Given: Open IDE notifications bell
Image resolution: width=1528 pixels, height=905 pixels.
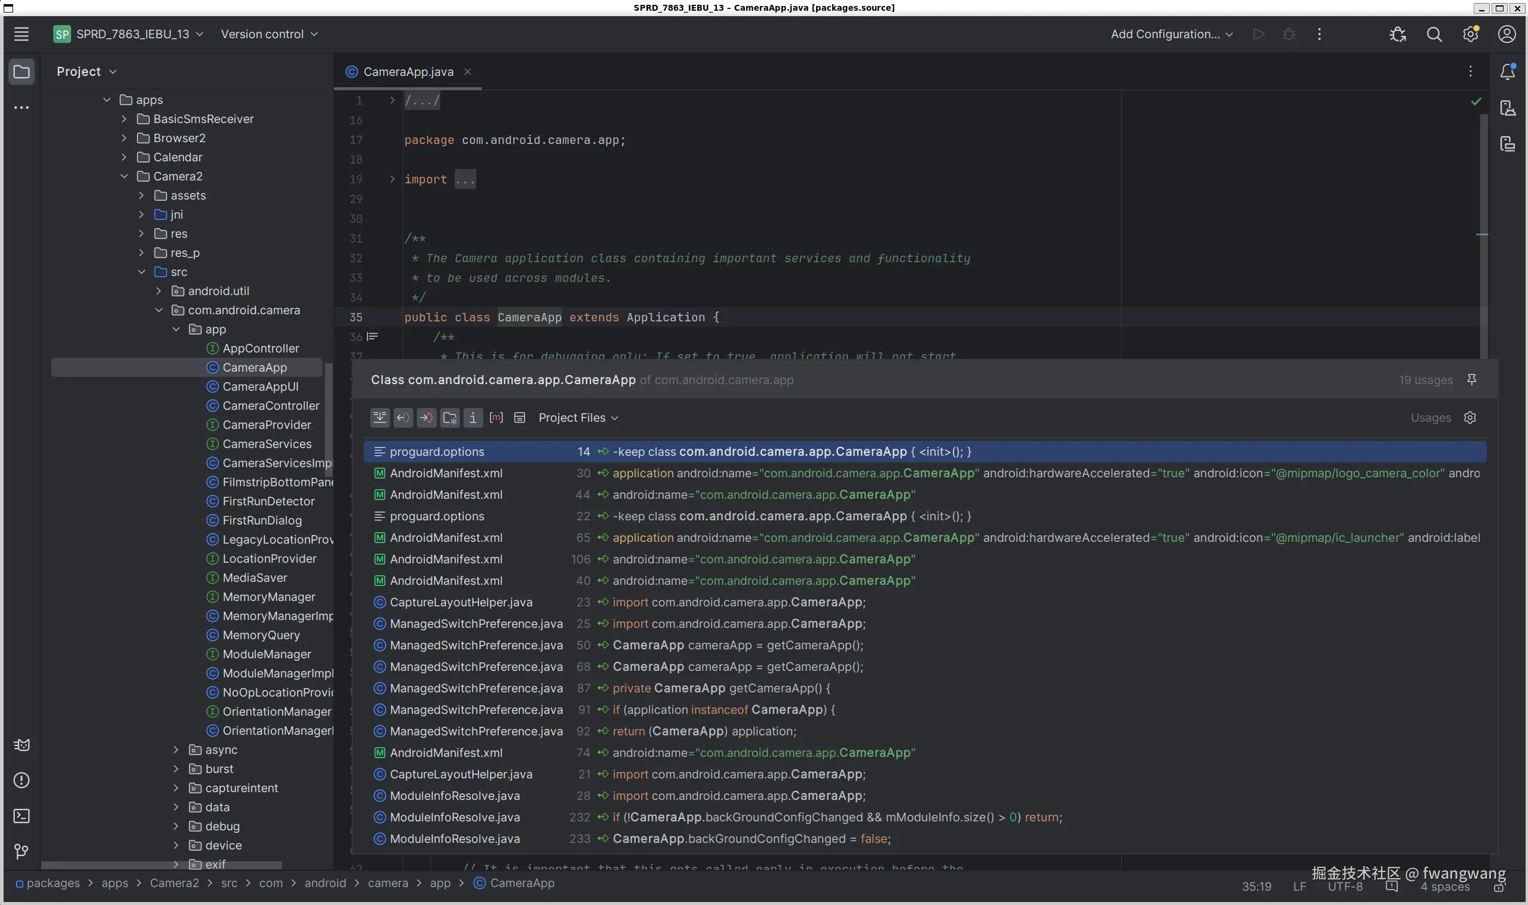Looking at the screenshot, I should pyautogui.click(x=1507, y=71).
